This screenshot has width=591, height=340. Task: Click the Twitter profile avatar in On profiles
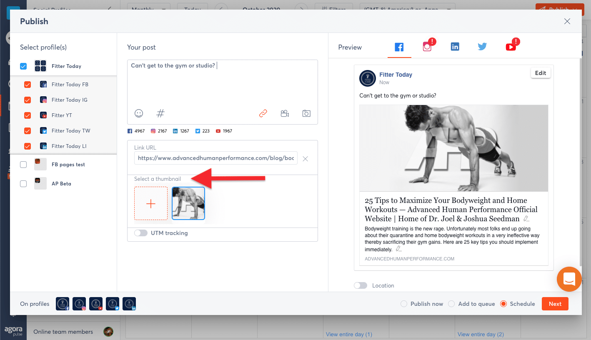(x=113, y=304)
